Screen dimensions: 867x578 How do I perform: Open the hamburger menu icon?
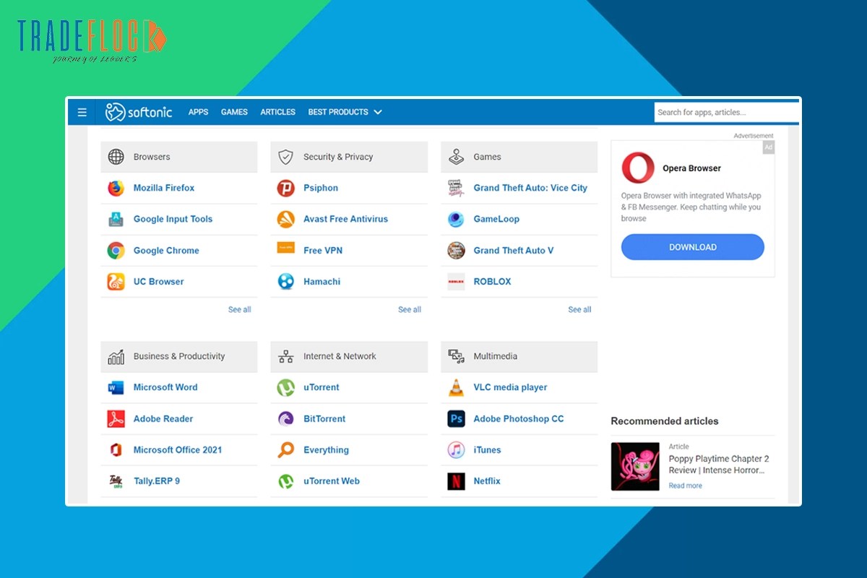(82, 112)
